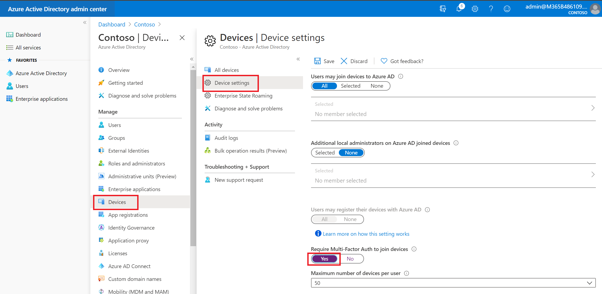
Task: Open Administrative units (Preview)
Action: point(142,176)
